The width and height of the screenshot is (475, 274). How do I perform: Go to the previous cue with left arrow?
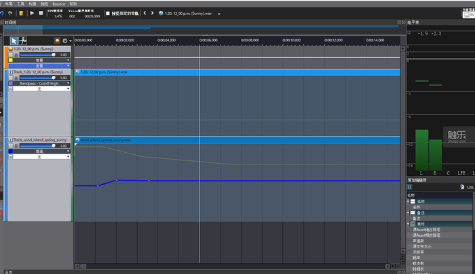[x=145, y=13]
